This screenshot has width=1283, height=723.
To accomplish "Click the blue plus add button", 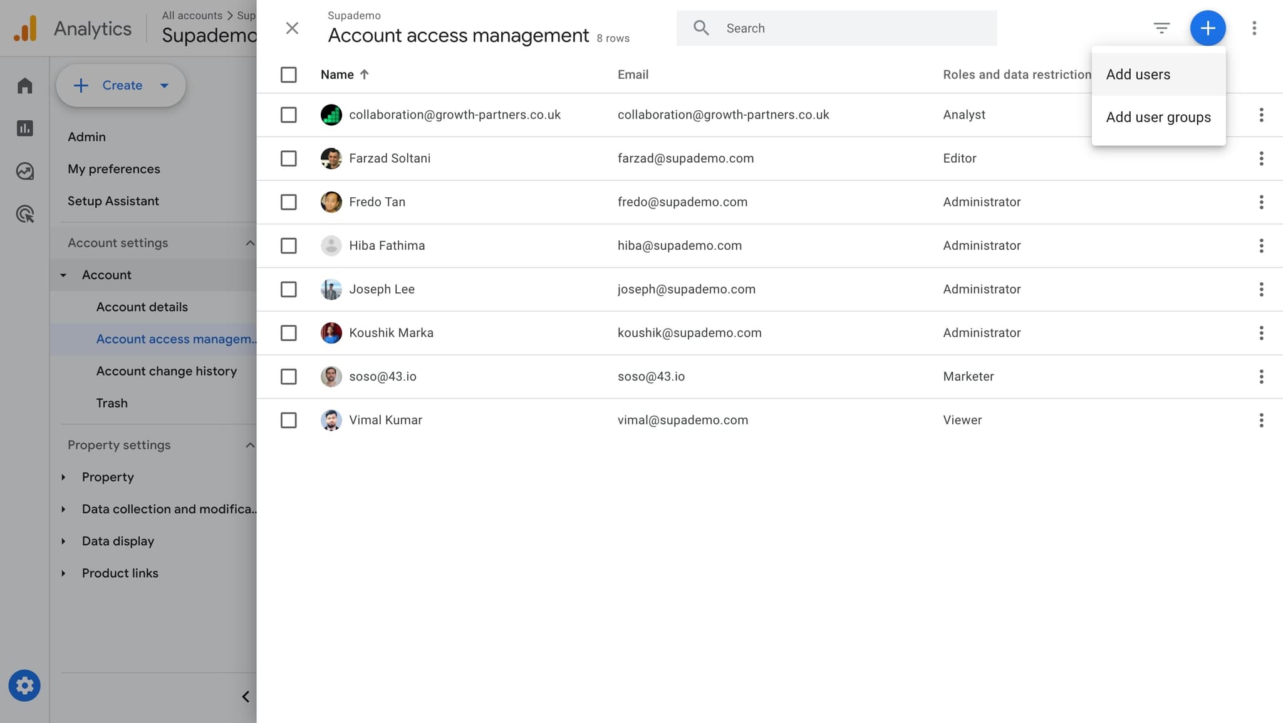I will tap(1207, 28).
